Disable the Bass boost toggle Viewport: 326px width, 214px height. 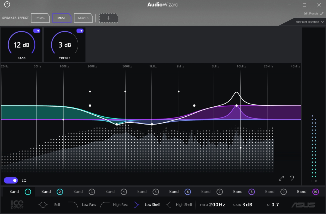(37, 31)
